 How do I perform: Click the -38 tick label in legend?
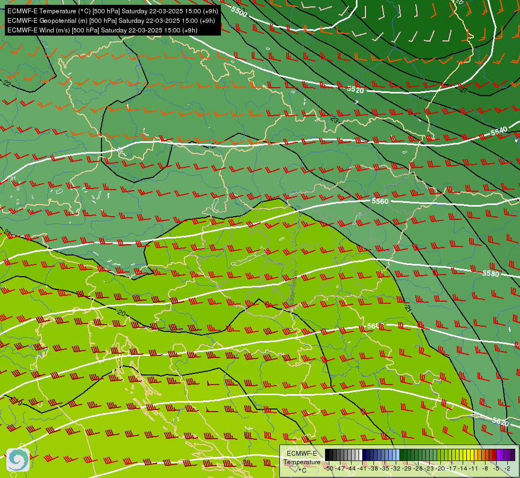pos(373,468)
